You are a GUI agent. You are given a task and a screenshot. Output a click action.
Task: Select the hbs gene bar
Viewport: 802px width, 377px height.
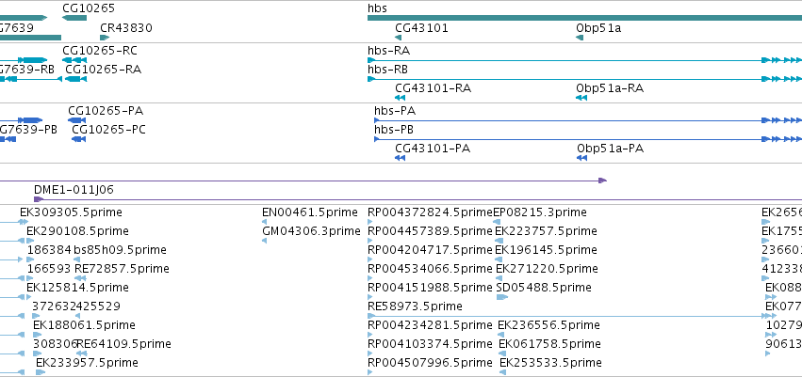[584, 18]
